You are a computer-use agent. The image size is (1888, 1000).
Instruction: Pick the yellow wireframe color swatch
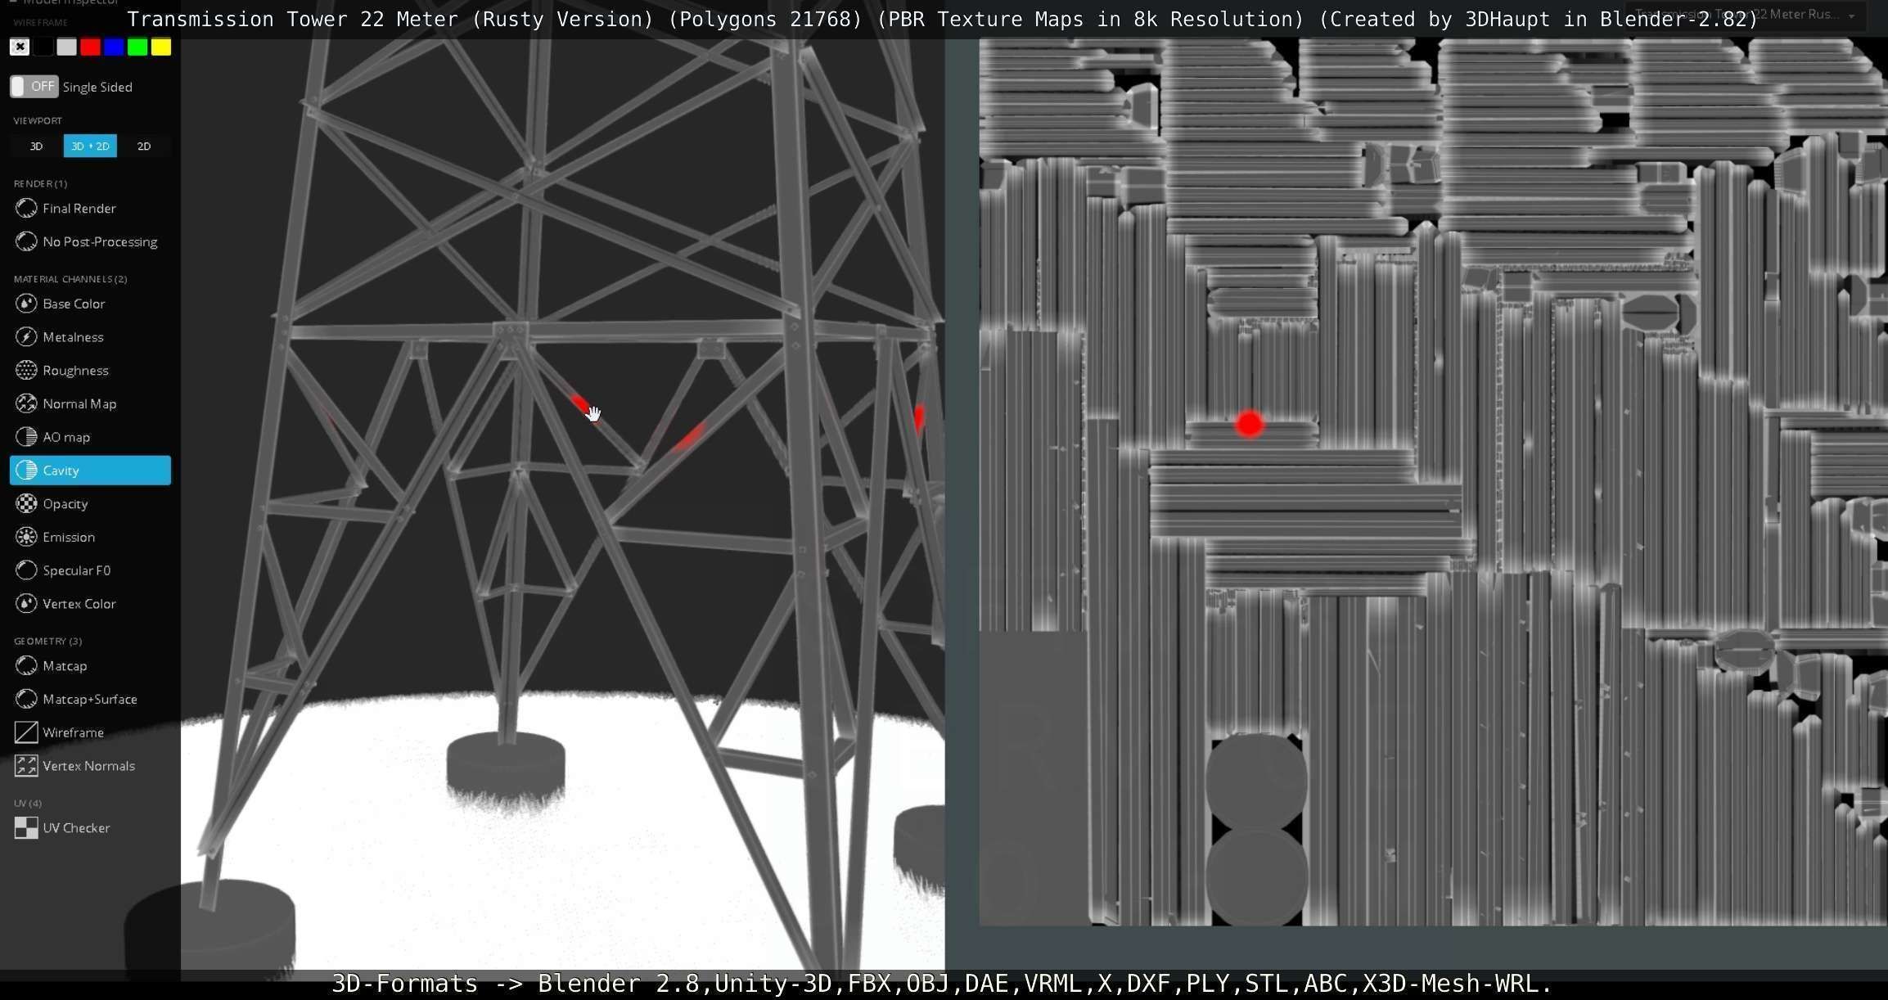tap(161, 47)
